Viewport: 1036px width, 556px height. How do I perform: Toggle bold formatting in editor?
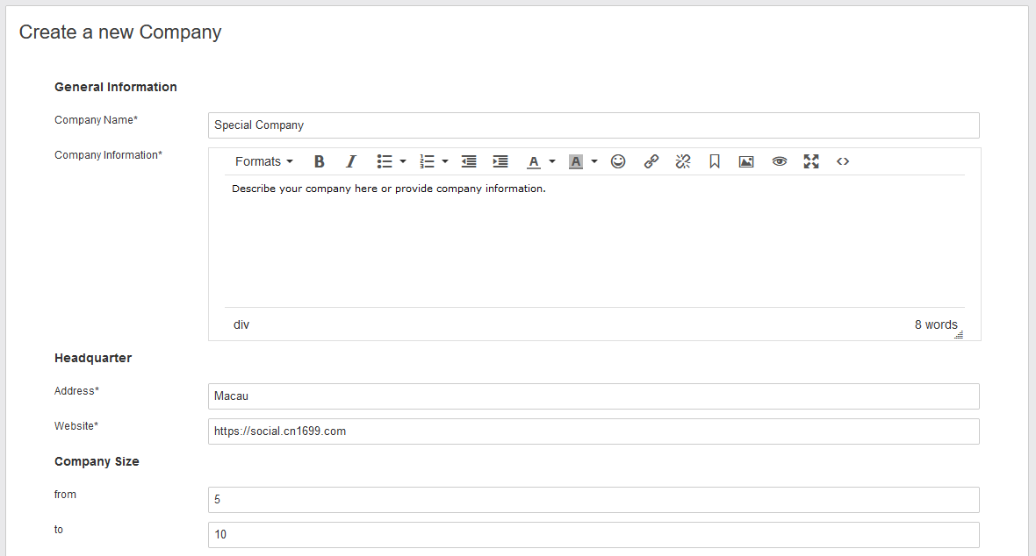click(x=320, y=161)
